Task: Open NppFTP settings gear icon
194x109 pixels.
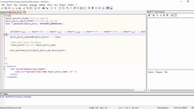Action: 172,15
